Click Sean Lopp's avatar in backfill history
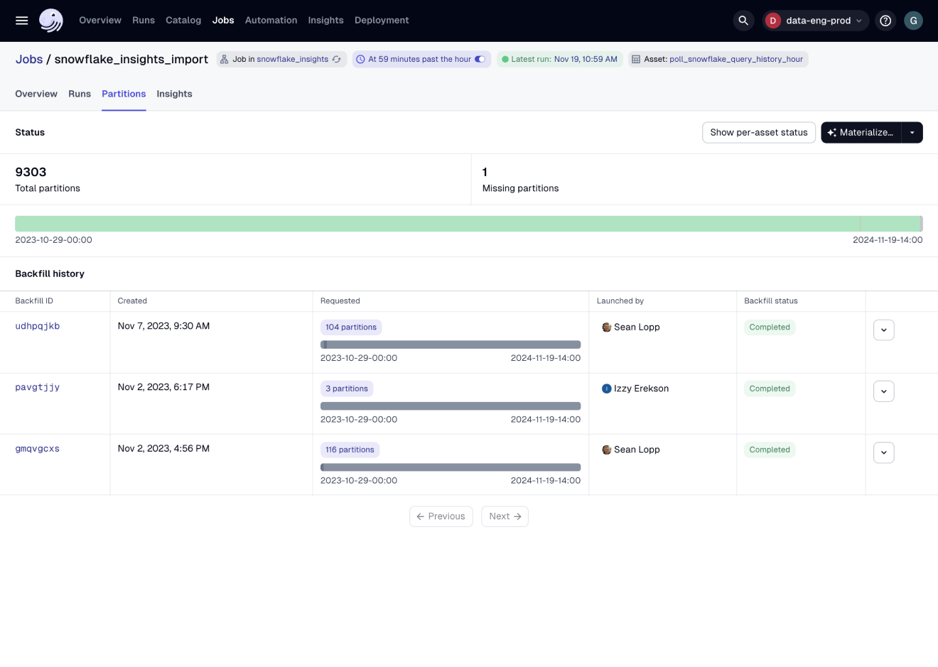The height and width of the screenshot is (667, 938). [606, 327]
